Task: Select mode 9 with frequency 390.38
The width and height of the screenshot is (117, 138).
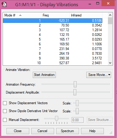Action: point(53,58)
